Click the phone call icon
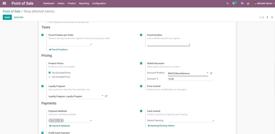This screenshot has height=134, width=275. [228, 3]
